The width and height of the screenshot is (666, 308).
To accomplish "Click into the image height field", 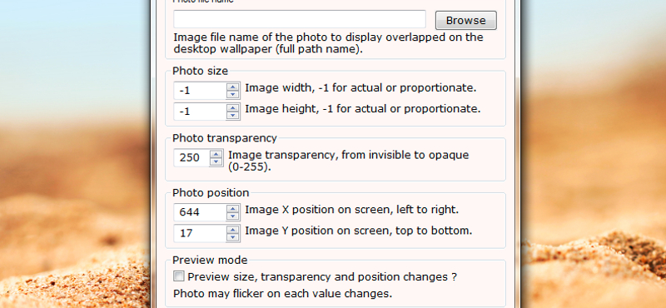I will coord(200,112).
